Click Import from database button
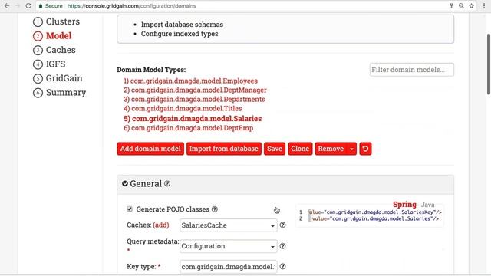This screenshot has height=276, width=491. point(224,149)
